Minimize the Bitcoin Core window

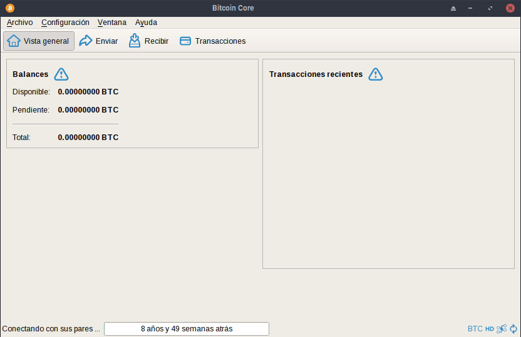tap(470, 8)
